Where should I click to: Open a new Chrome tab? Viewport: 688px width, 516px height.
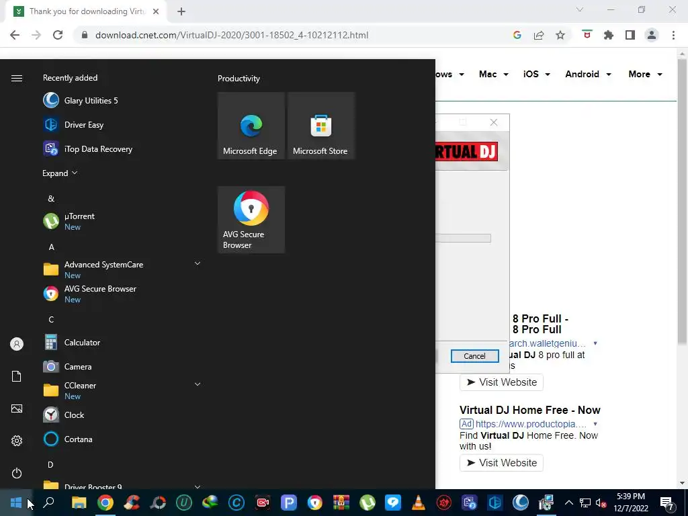181,11
